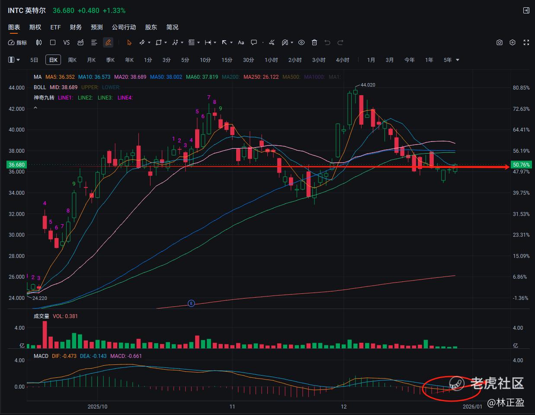Switch to the 图表 tab

click(14, 27)
